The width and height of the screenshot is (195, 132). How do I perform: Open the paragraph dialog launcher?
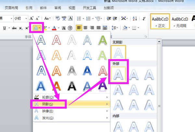(146, 37)
